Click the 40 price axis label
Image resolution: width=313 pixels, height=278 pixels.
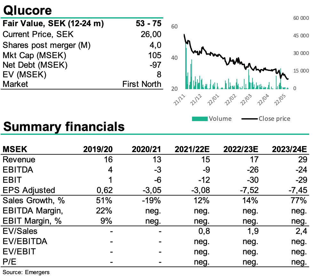click(174, 58)
